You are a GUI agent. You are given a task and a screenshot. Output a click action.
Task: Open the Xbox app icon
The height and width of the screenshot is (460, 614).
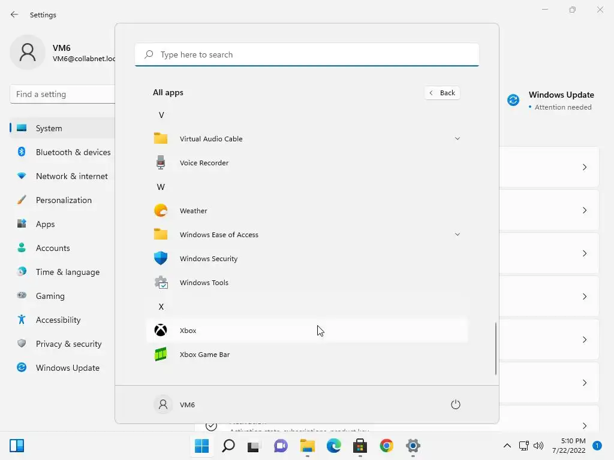point(161,330)
